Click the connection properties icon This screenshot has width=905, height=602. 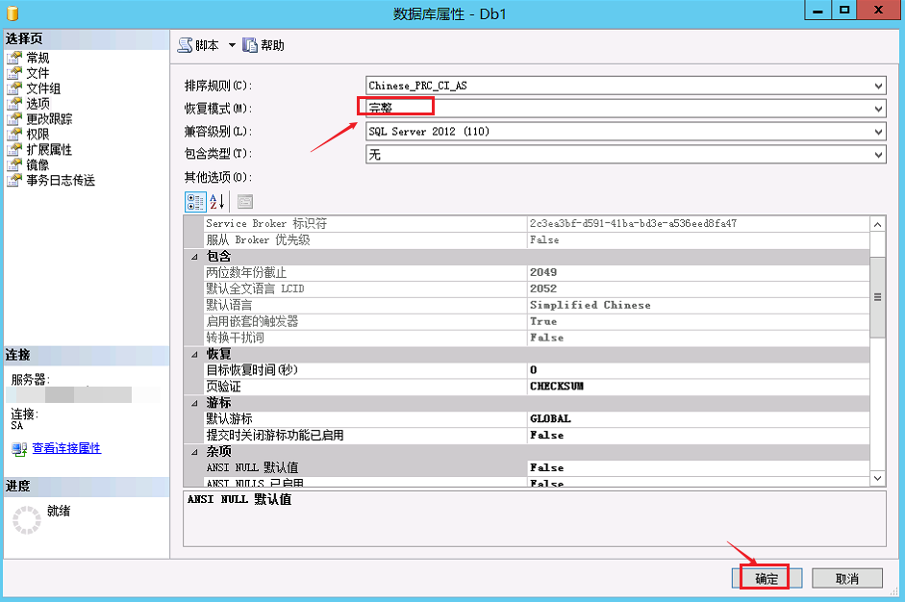click(19, 448)
